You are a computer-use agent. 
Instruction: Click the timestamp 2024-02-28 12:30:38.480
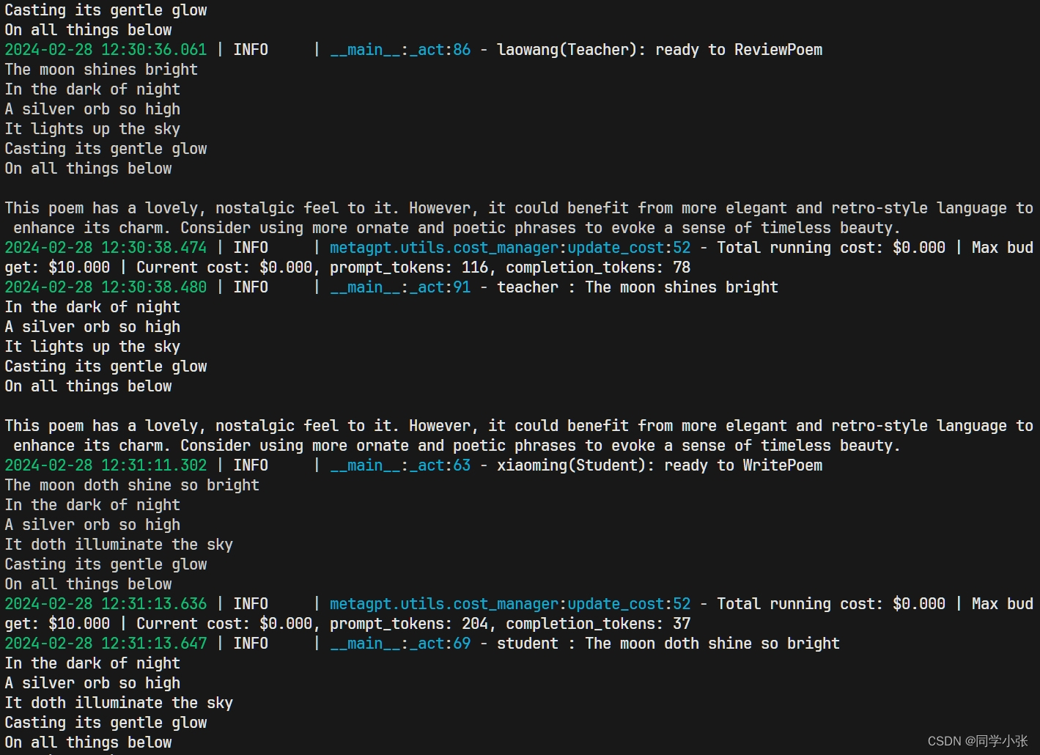[106, 287]
